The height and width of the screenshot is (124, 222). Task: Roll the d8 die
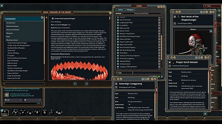pyautogui.click(x=37, y=112)
